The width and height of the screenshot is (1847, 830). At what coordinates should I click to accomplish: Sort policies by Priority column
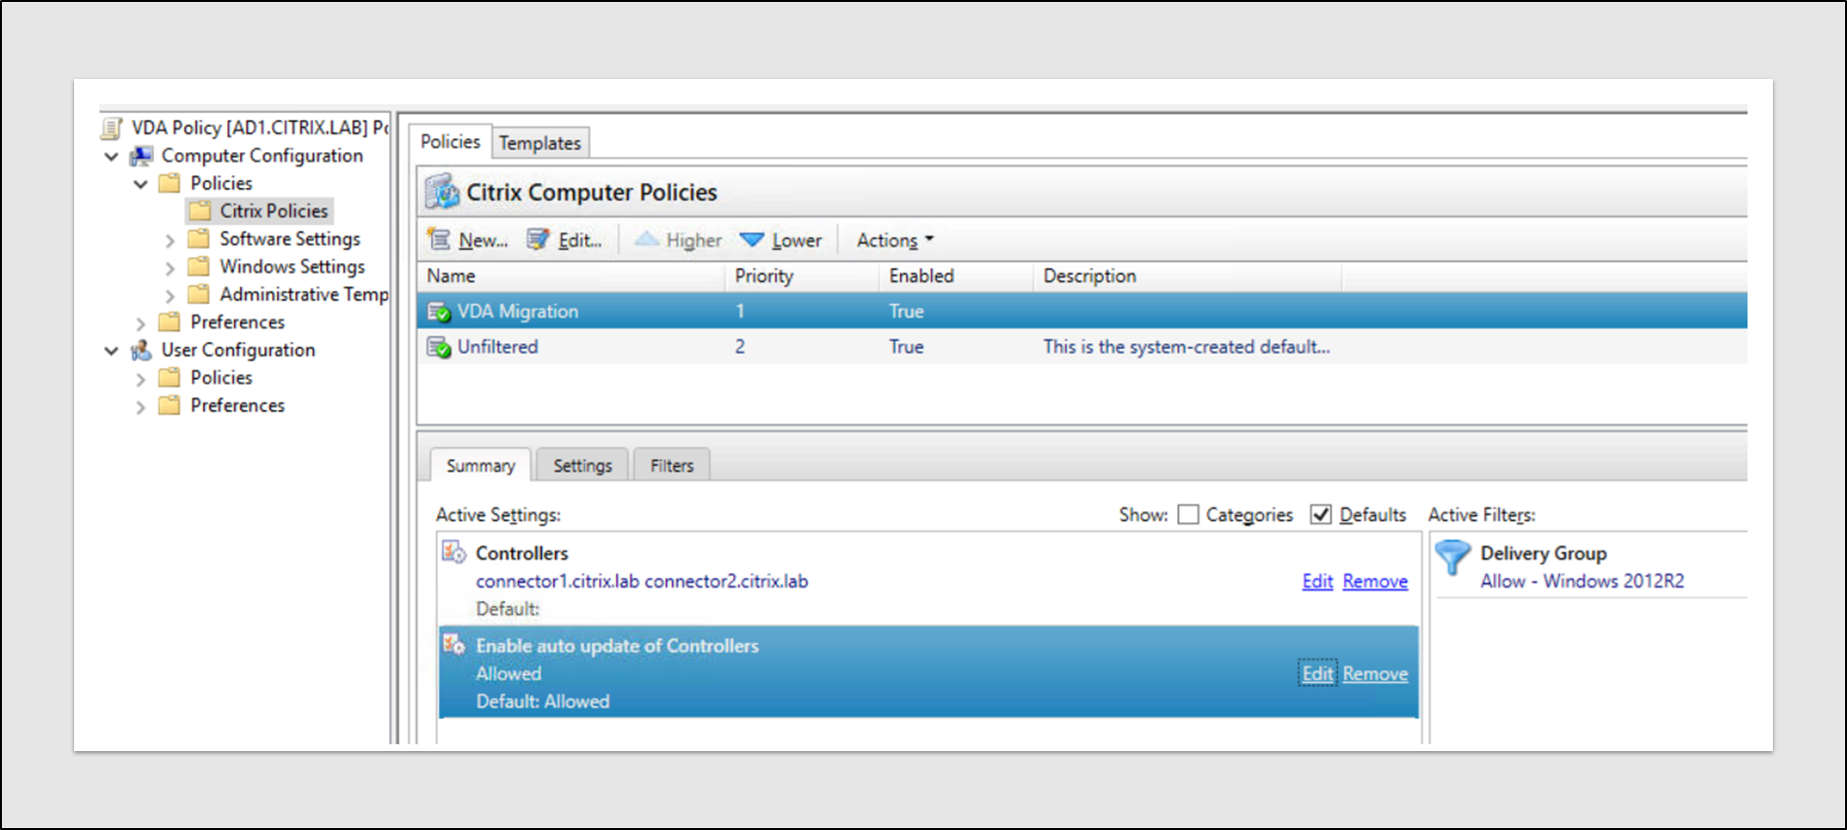(x=803, y=276)
